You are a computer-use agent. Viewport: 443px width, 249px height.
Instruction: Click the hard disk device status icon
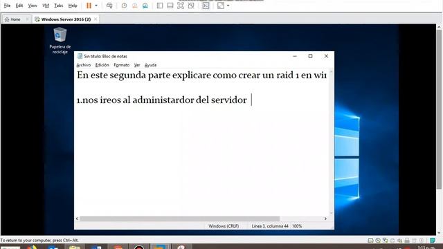point(370,241)
